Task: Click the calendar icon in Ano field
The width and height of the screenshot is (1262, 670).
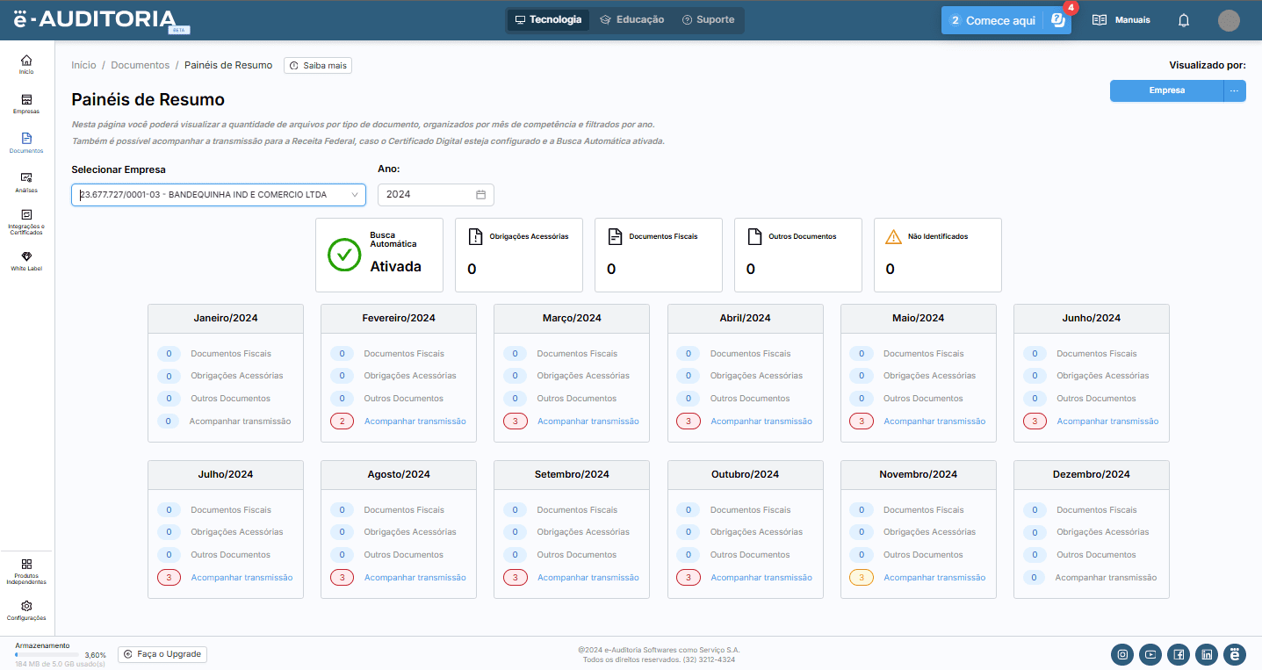Action: pos(480,194)
